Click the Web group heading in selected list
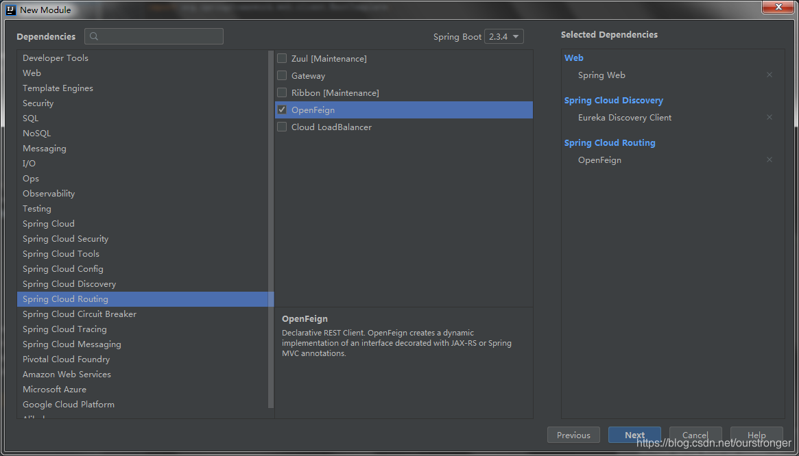This screenshot has width=799, height=456. point(574,58)
